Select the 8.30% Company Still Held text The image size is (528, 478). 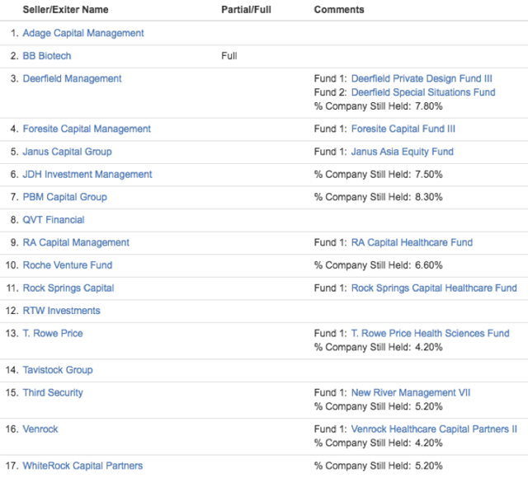click(x=378, y=197)
